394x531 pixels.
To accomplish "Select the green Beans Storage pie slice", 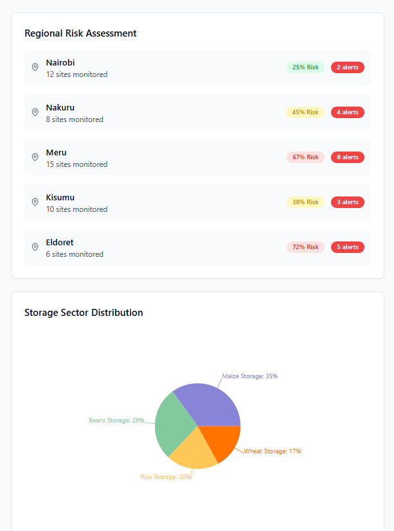I will point(174,424).
